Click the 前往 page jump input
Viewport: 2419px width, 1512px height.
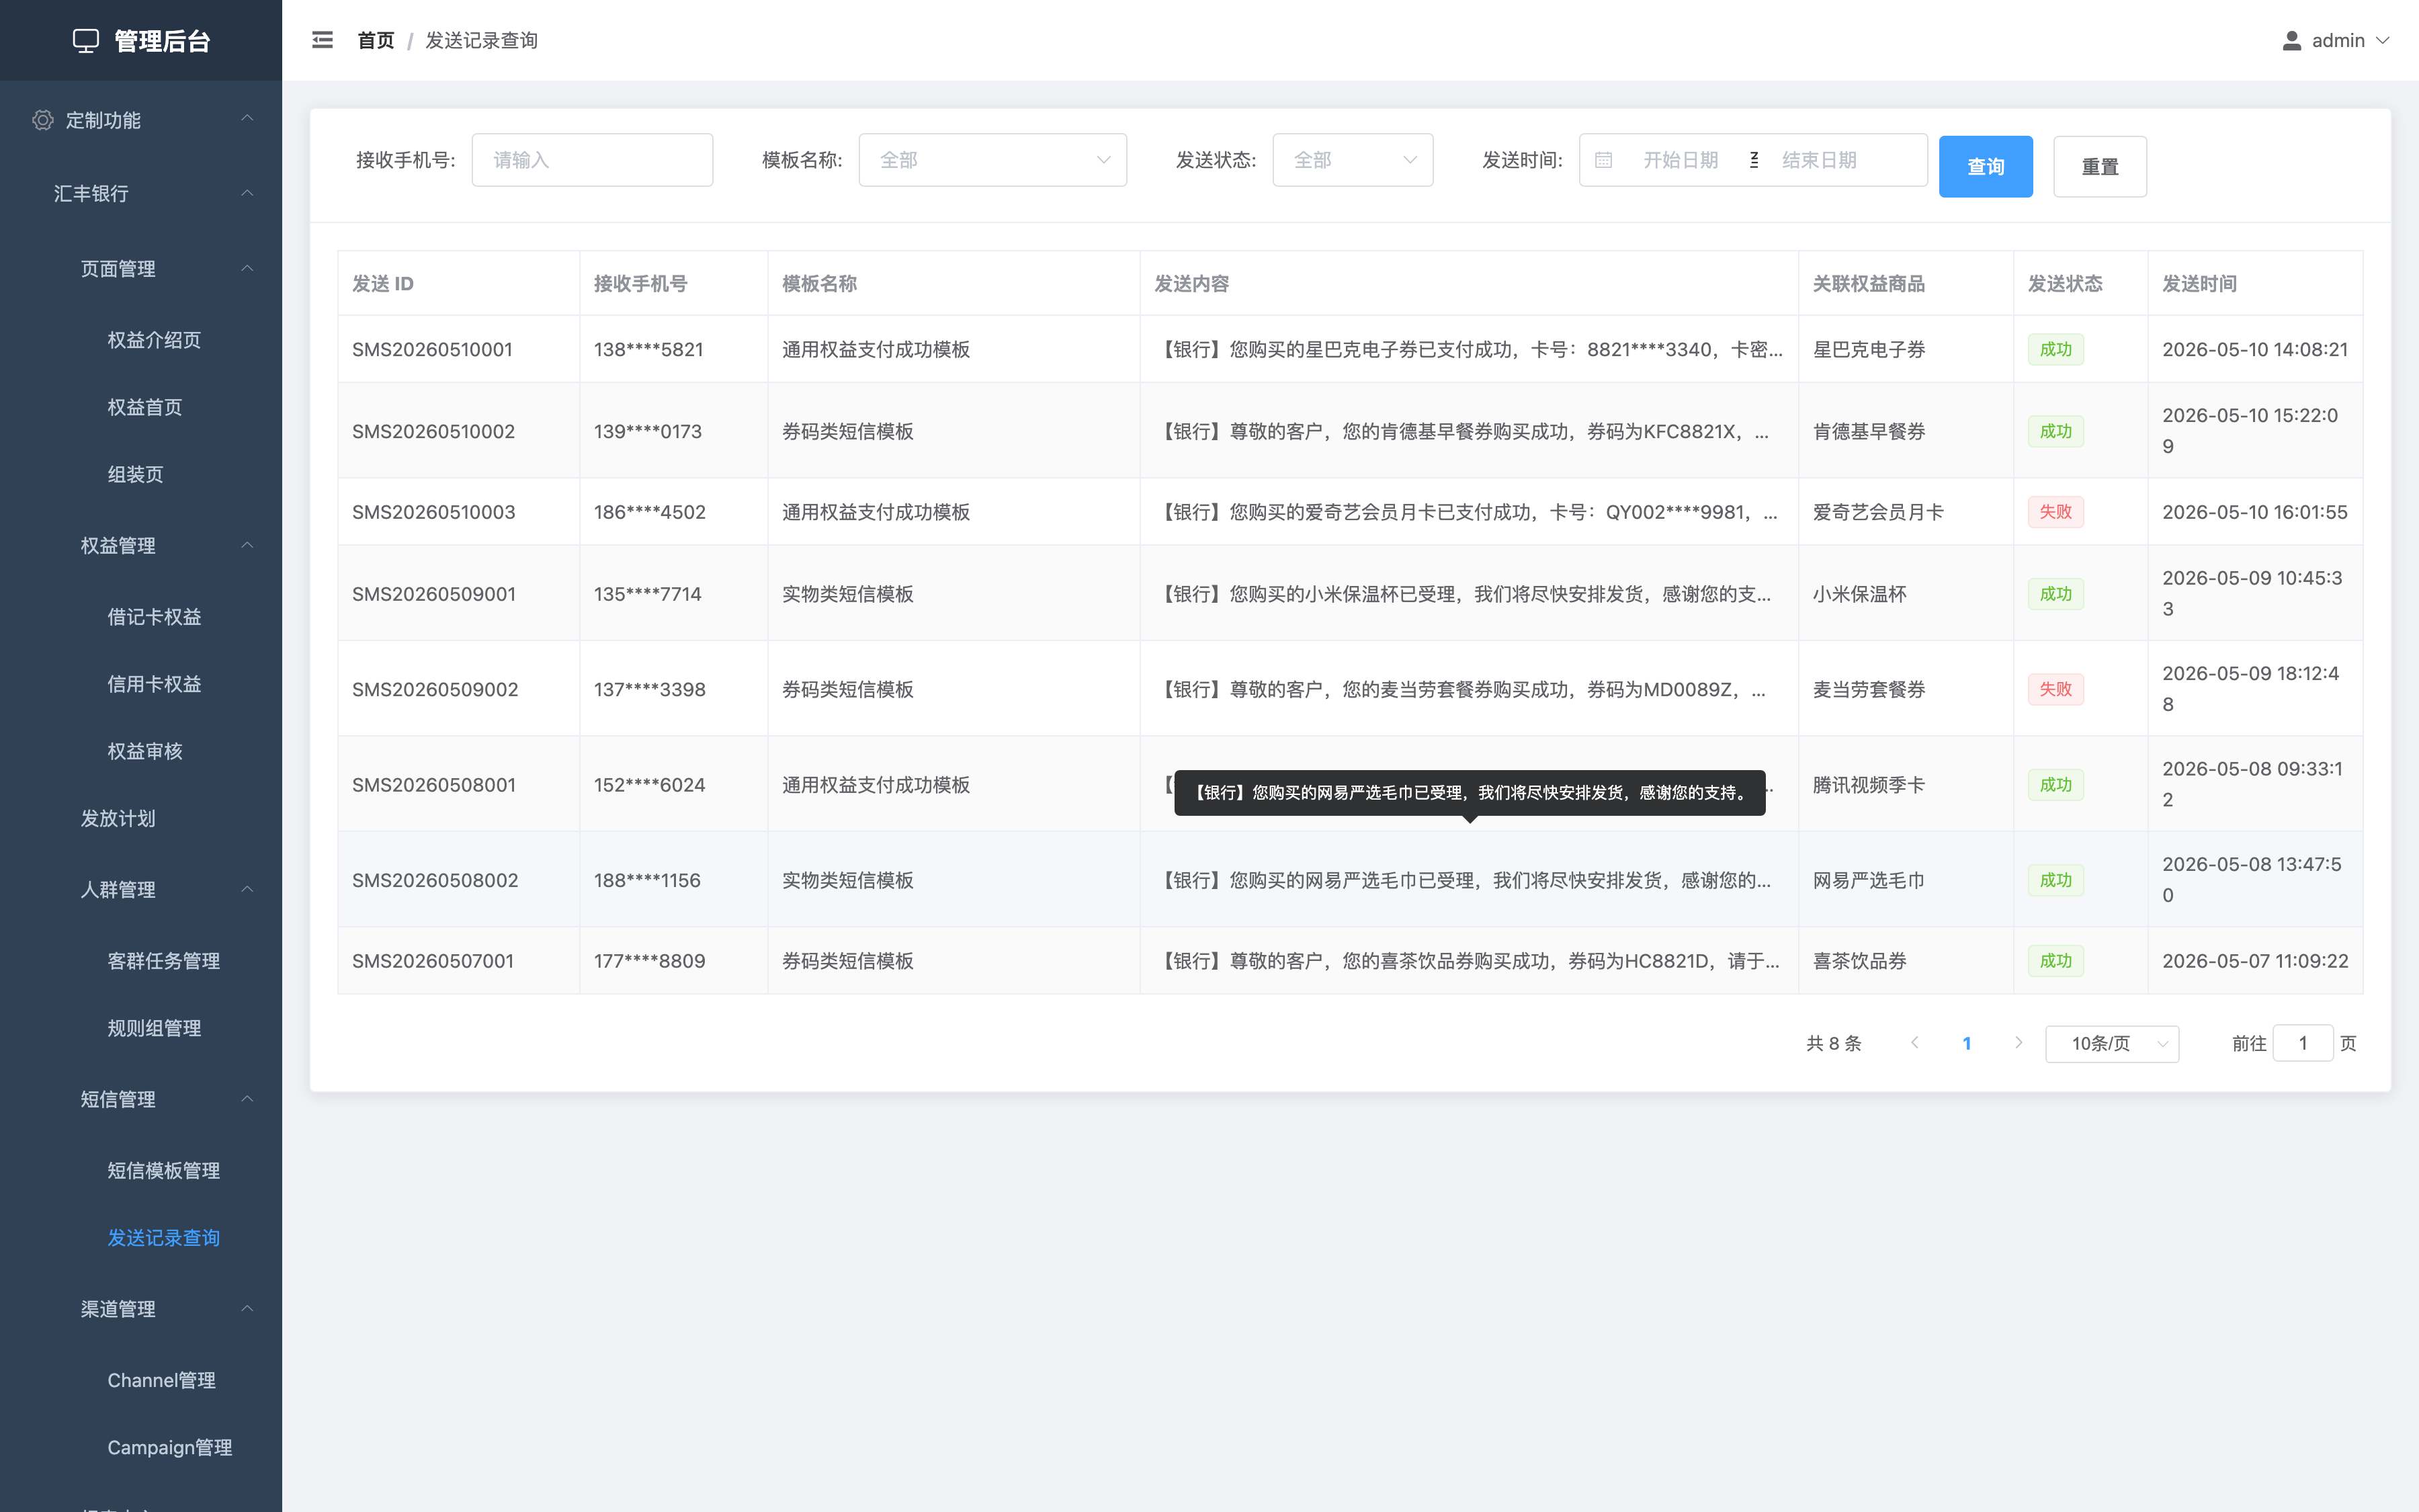click(2303, 1043)
